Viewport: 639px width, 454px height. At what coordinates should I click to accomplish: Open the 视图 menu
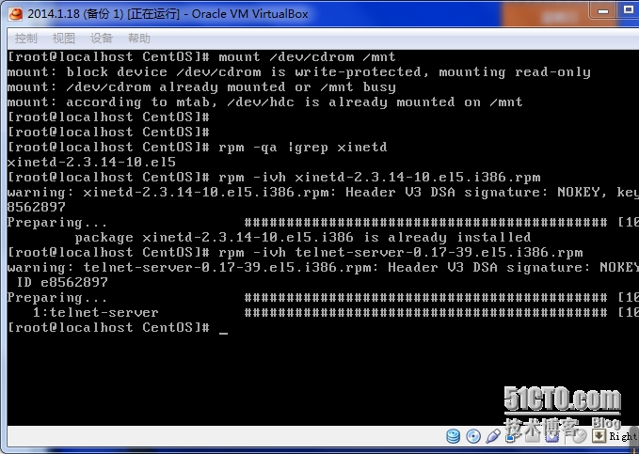click(x=64, y=39)
